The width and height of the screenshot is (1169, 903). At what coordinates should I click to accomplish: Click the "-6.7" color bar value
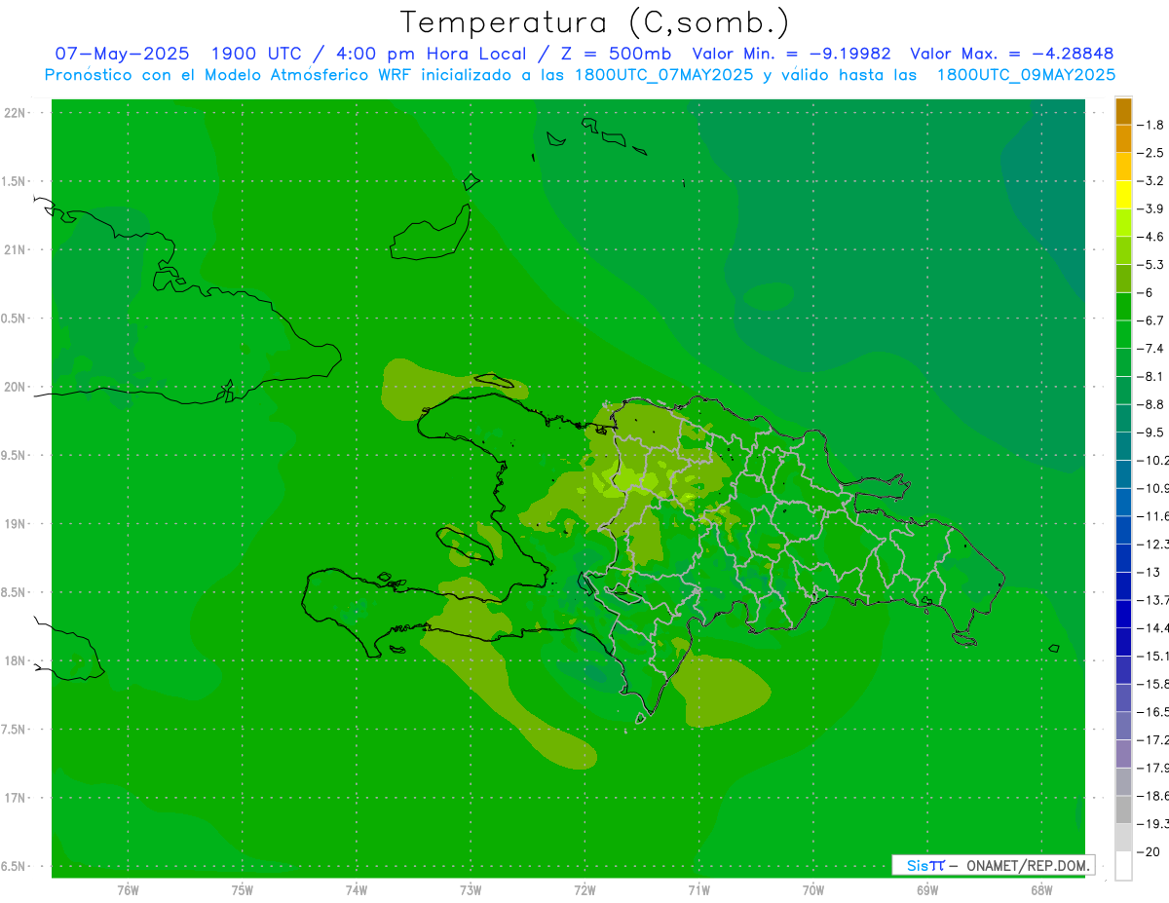(1150, 320)
